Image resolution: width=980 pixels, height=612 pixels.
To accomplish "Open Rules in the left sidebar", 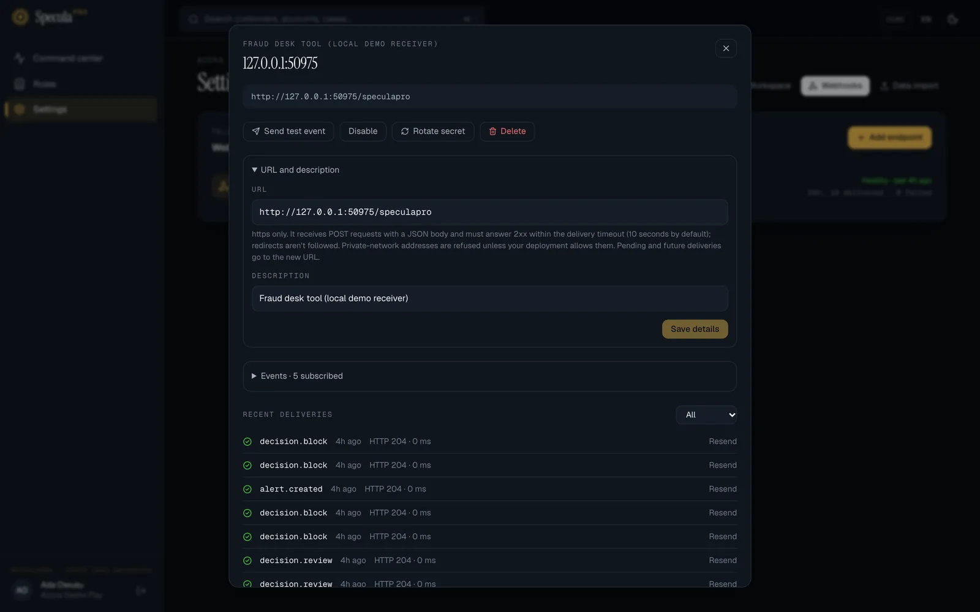I will click(x=81, y=84).
